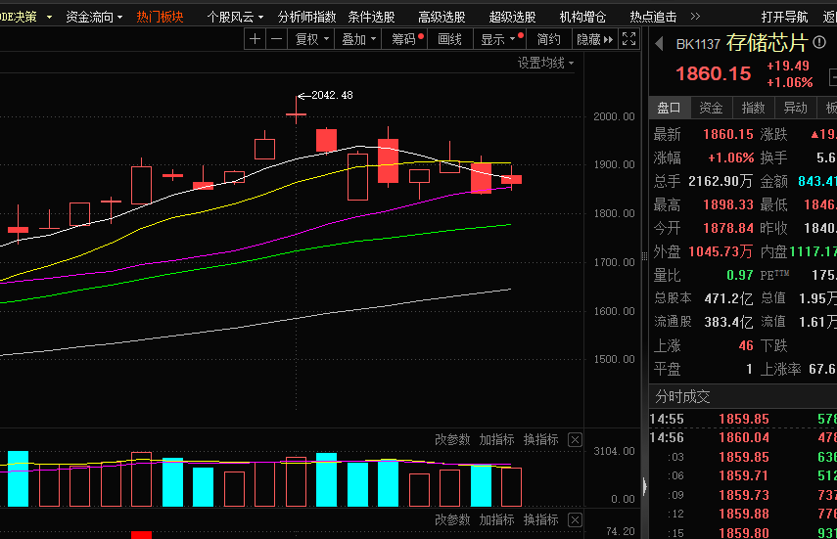Click 改参数 in lower indicator panel
The height and width of the screenshot is (539, 837).
(452, 519)
